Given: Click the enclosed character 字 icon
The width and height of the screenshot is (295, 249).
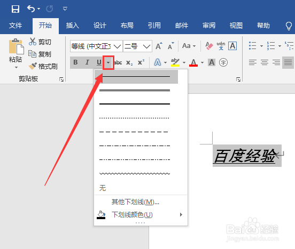Looking at the screenshot, I should pos(223,62).
